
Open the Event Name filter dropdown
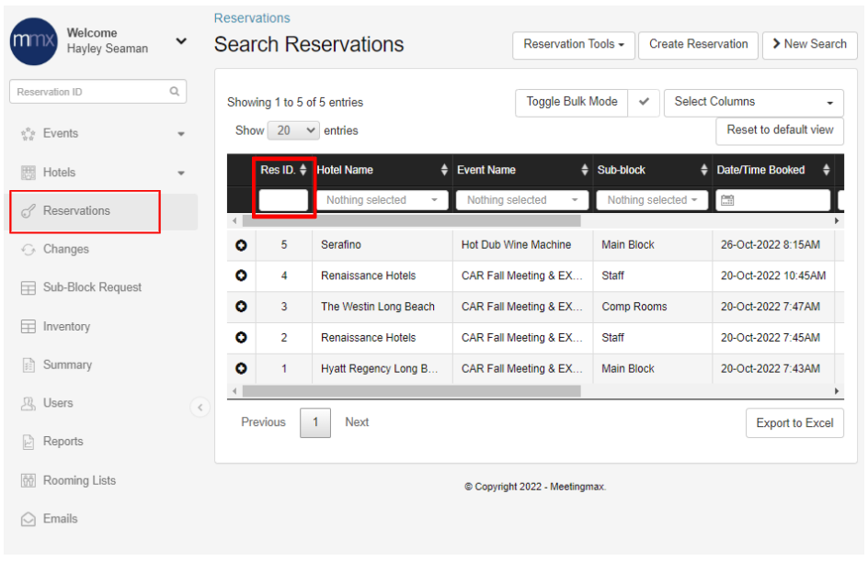pos(522,200)
